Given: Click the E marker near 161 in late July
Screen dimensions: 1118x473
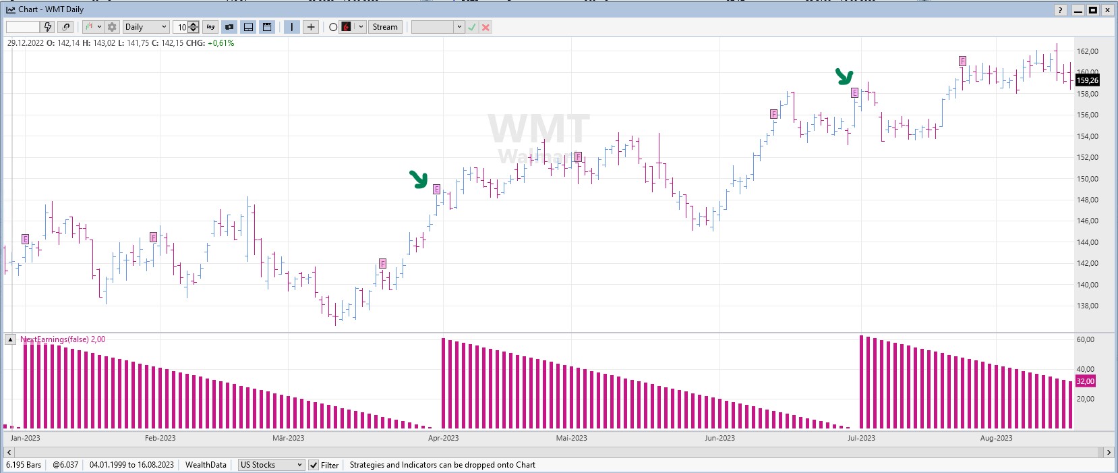Looking at the screenshot, I should pos(963,61).
